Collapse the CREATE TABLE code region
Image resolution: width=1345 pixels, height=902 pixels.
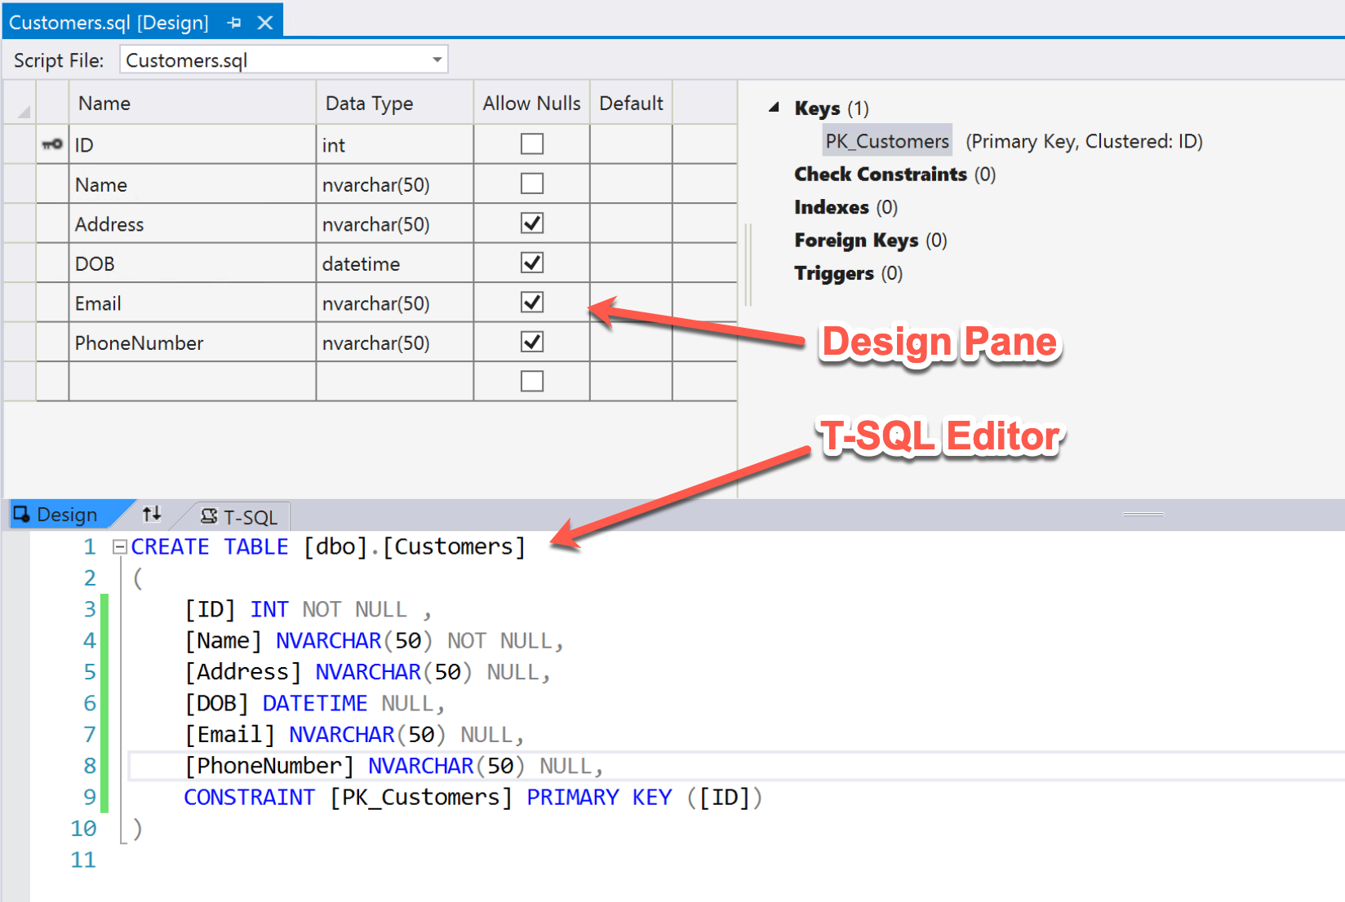119,546
